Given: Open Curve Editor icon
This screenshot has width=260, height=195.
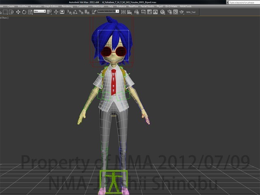Looking at the screenshot, I should 149,12.
